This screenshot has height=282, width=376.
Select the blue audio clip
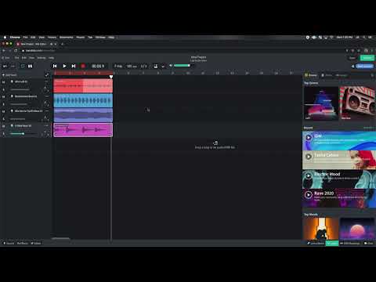(x=83, y=100)
